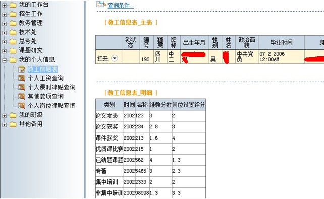Click the 毕业时间 column header

[281, 42]
